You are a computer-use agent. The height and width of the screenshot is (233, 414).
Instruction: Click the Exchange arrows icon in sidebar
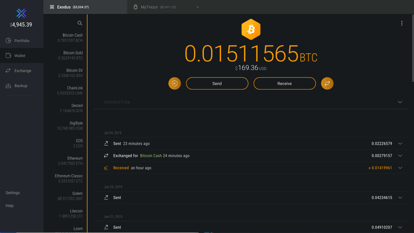[x=8, y=70]
